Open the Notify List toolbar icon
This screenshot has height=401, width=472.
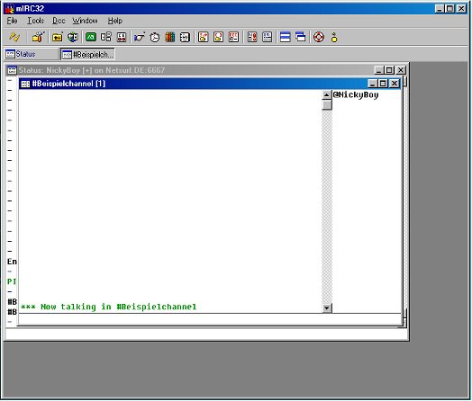pos(252,37)
